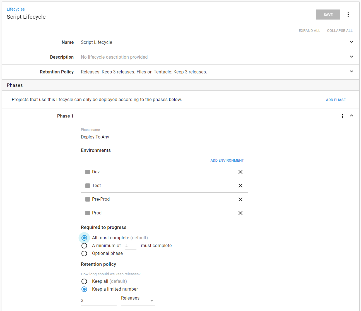
Task: Expand the Retention Policy section
Action: 351,71
